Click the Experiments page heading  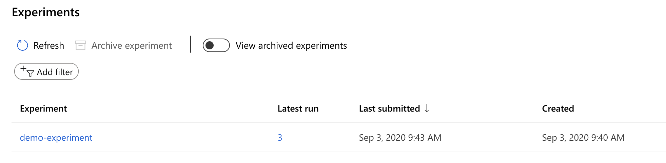[x=46, y=12]
